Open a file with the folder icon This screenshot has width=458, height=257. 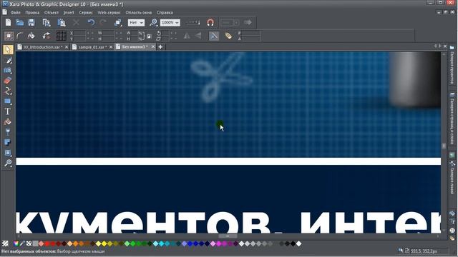(19, 22)
